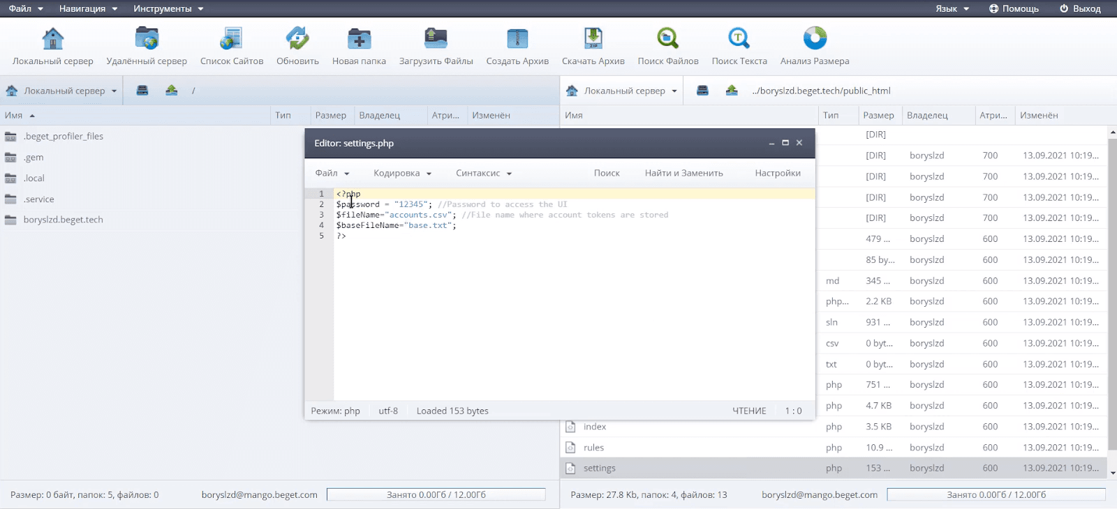Open the Remote server (Удалённый сервер) icon
1117x509 pixels.
[x=147, y=38]
